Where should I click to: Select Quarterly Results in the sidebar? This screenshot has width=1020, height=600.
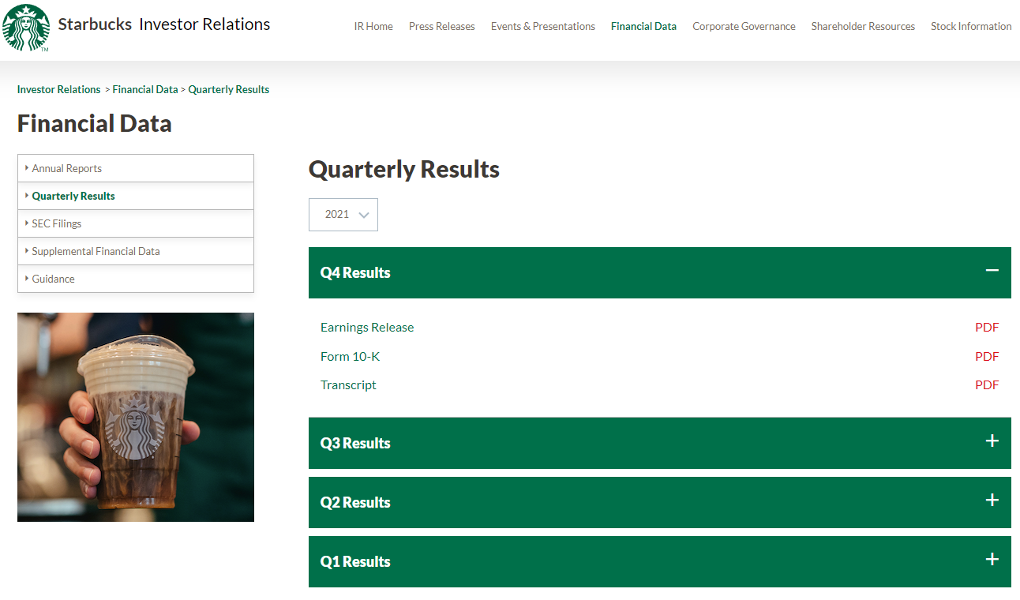[136, 196]
